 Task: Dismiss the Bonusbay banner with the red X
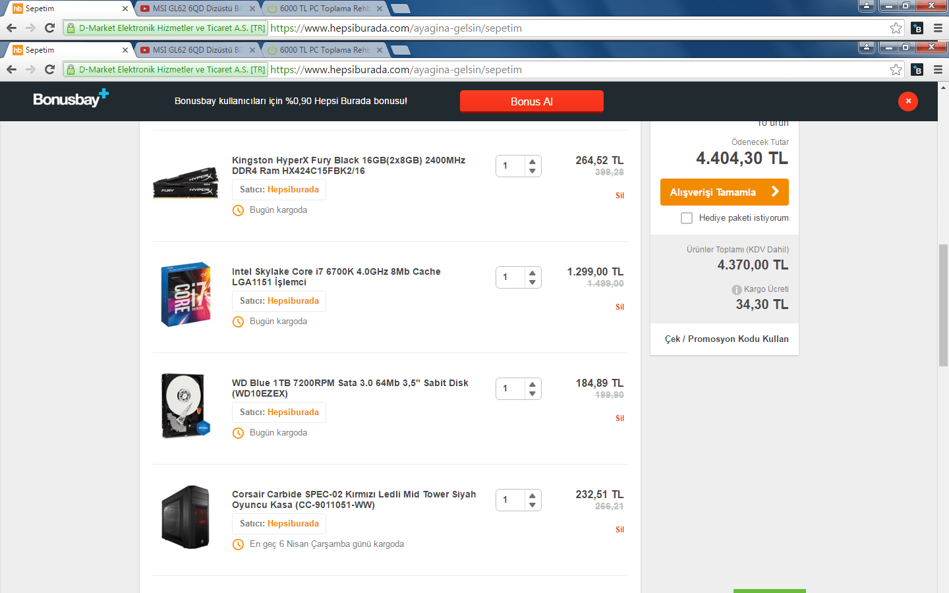908,101
